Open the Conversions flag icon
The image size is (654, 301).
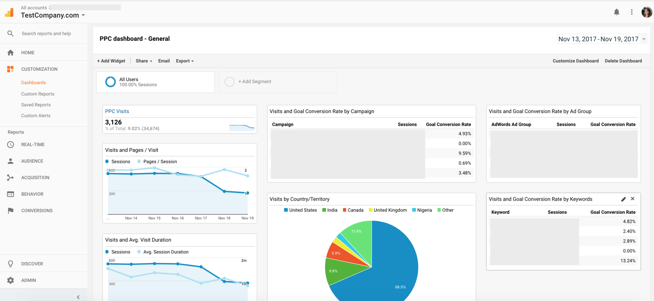(x=10, y=210)
